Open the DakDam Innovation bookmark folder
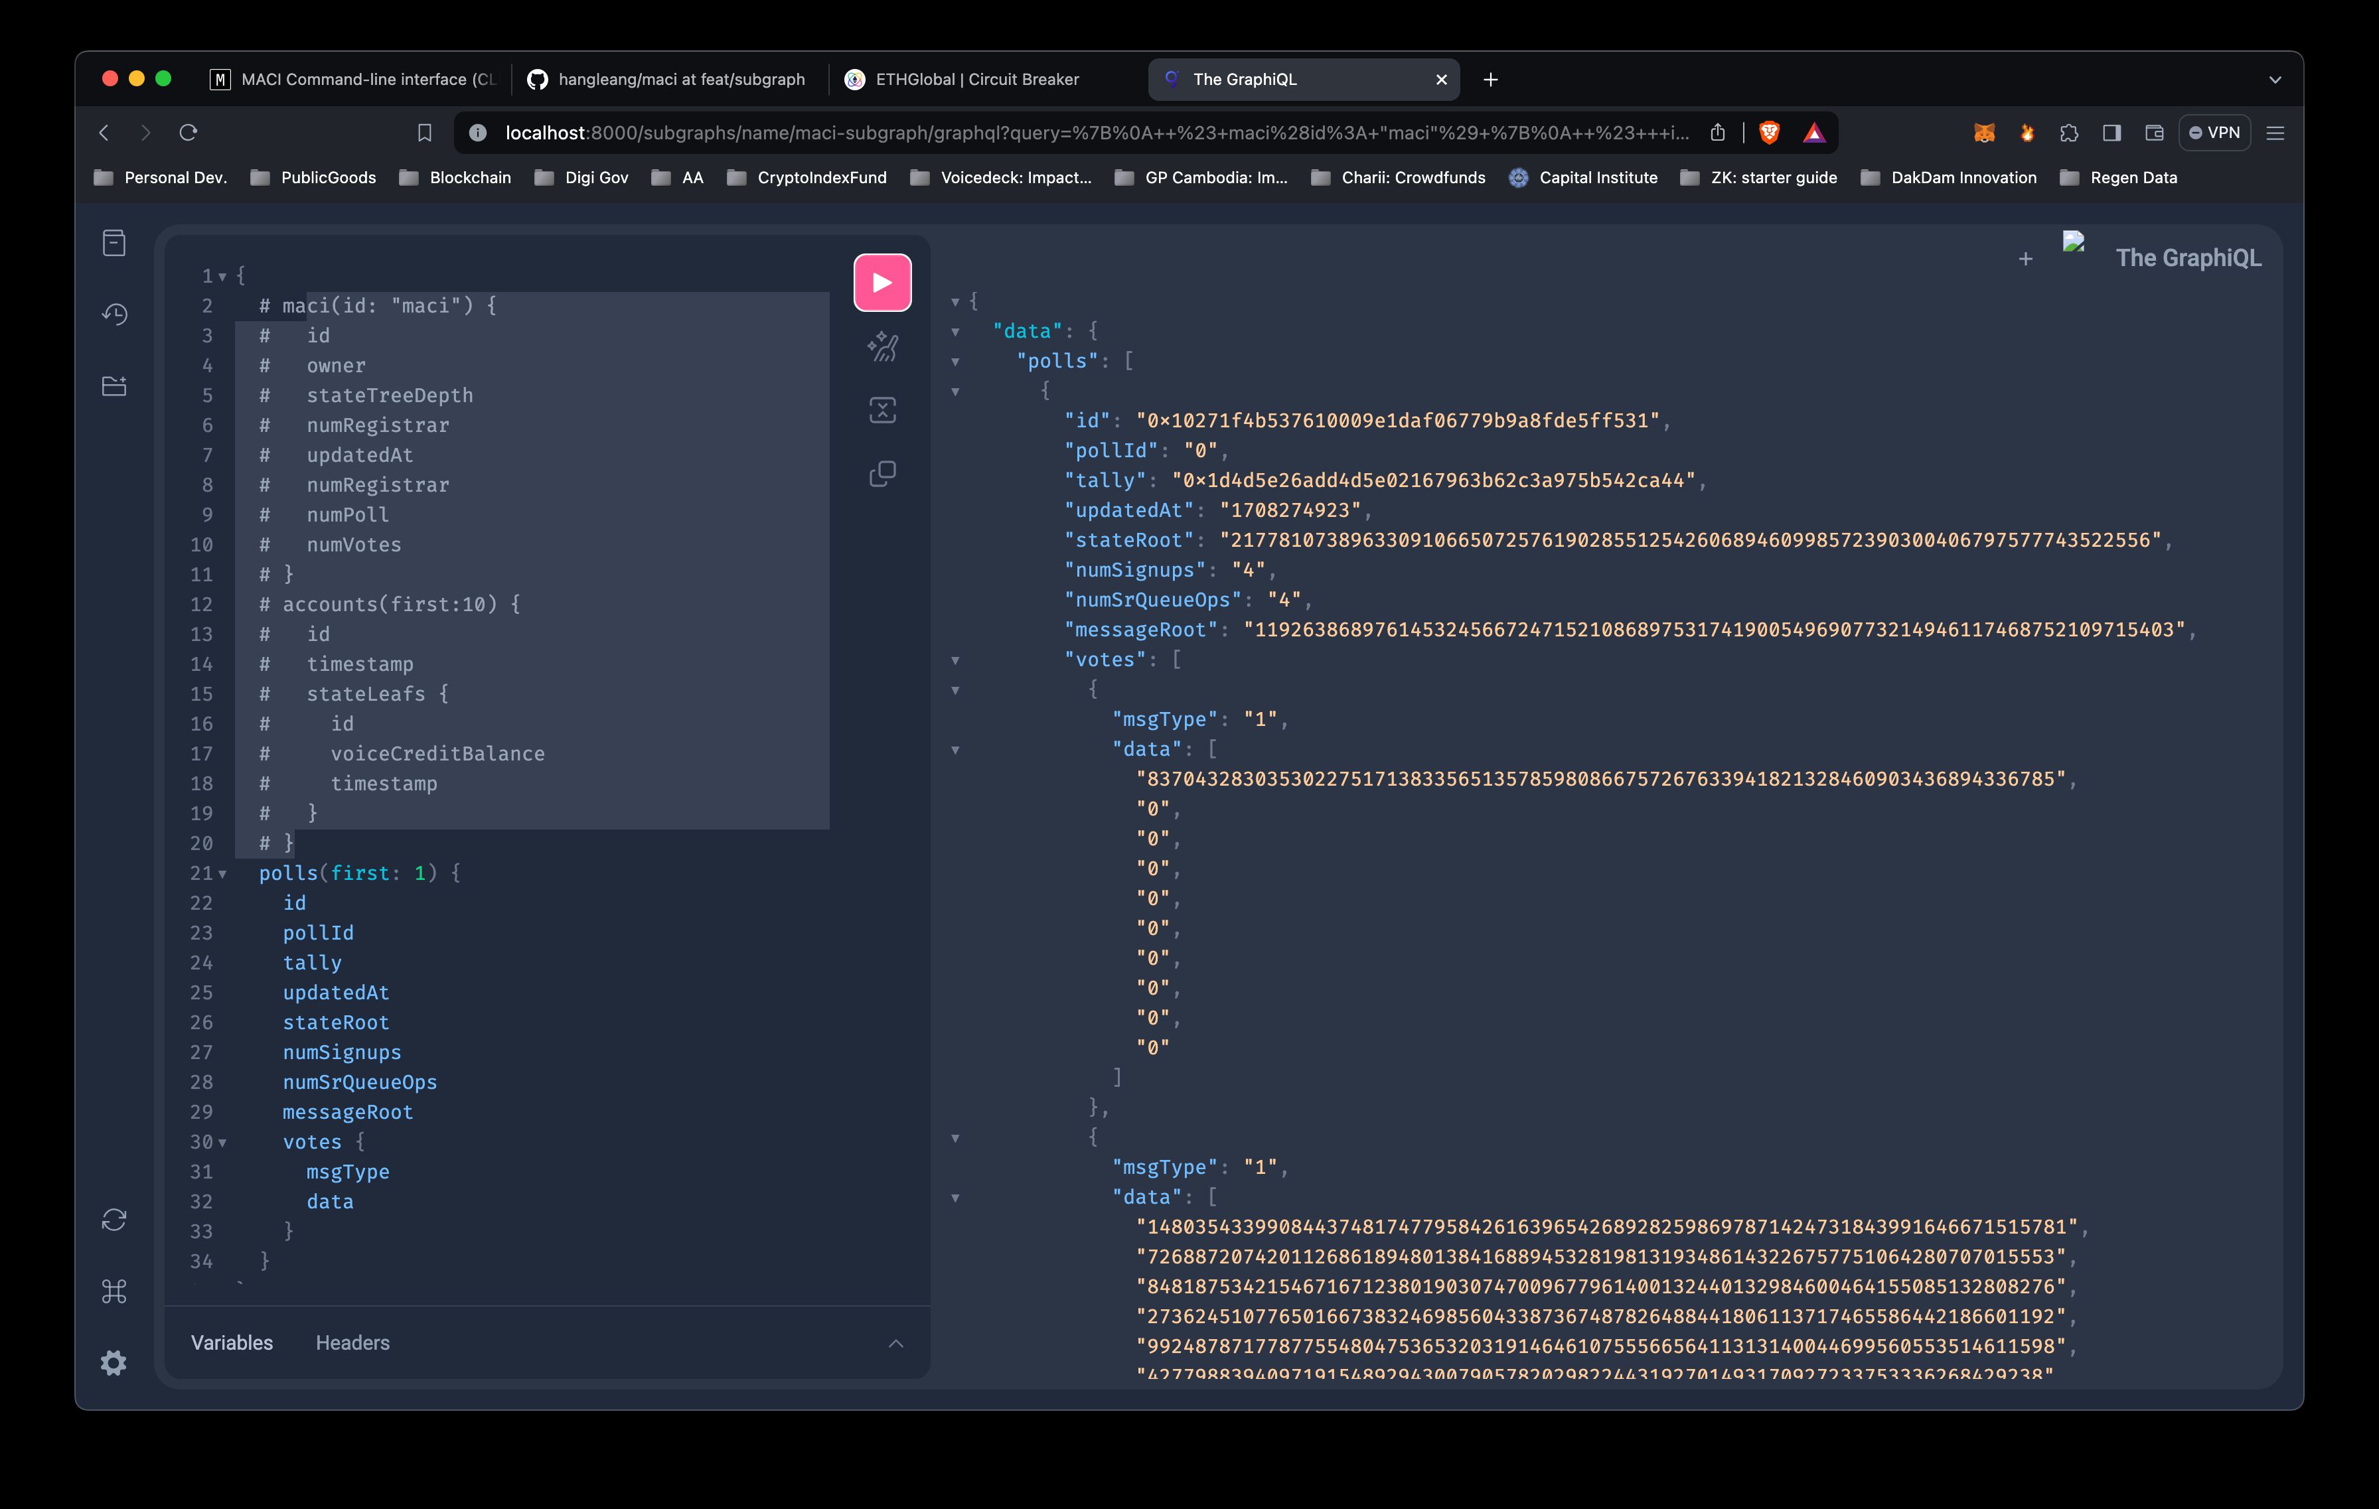The height and width of the screenshot is (1509, 2379). pyautogui.click(x=1948, y=178)
